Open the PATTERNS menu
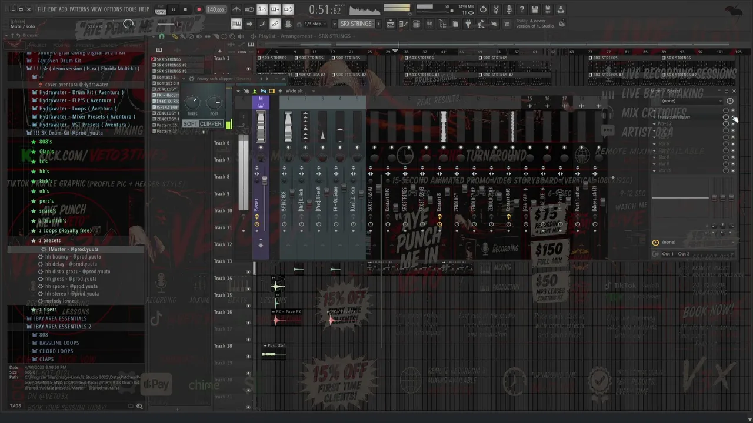The height and width of the screenshot is (423, 753). [79, 9]
